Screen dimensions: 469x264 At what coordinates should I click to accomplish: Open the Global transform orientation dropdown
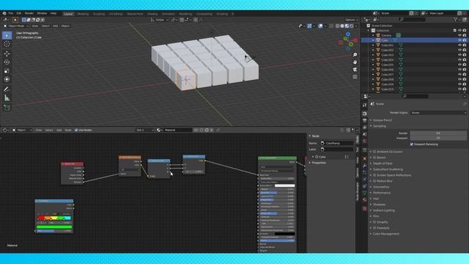pos(160,20)
